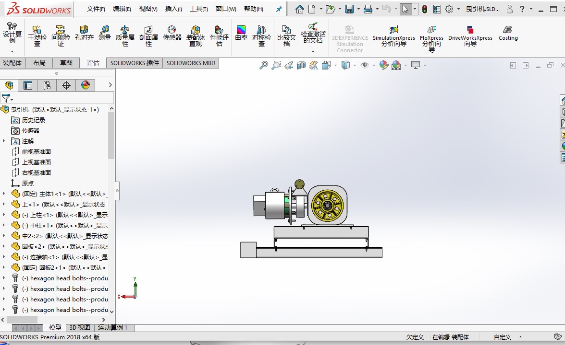Open the options gear icon

449,9
